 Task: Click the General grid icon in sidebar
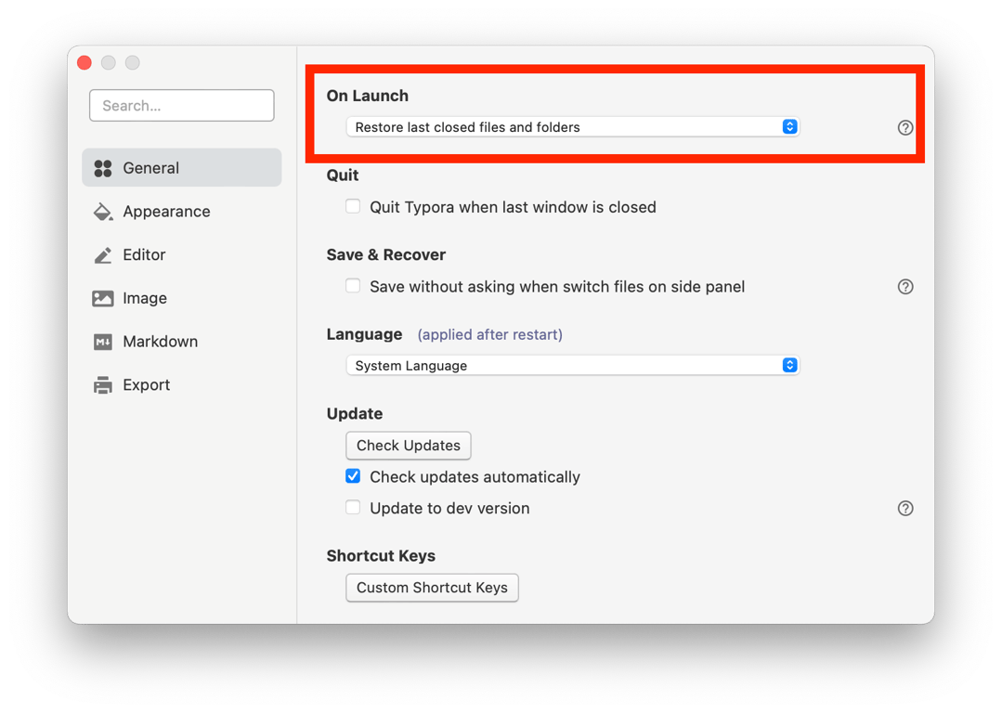[103, 168]
